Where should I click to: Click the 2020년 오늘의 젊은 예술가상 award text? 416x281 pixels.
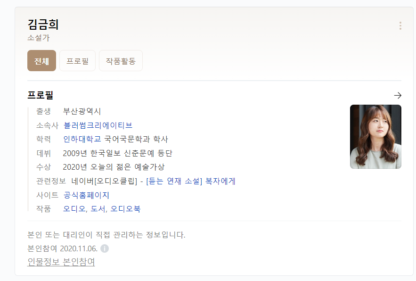(114, 167)
